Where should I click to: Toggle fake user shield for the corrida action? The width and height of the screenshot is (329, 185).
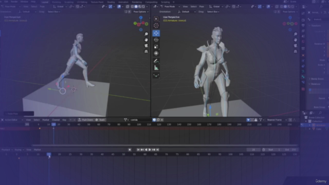(154, 120)
